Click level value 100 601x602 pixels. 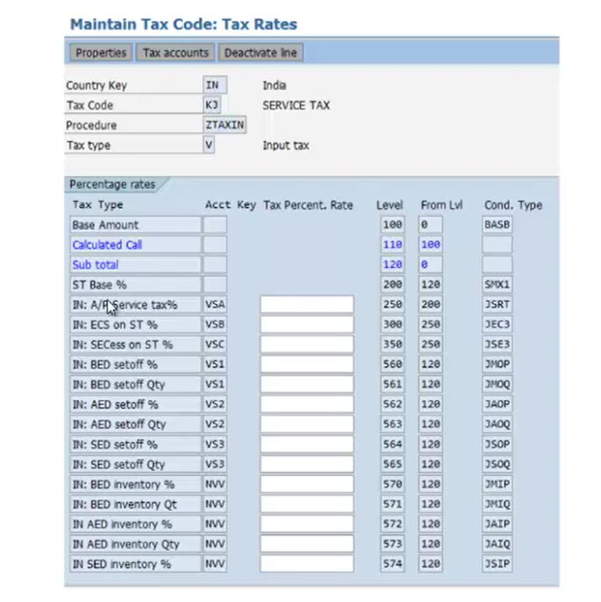[392, 225]
